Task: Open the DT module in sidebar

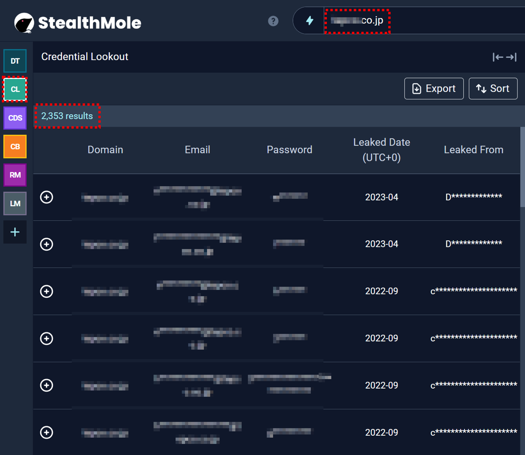Action: pos(15,61)
